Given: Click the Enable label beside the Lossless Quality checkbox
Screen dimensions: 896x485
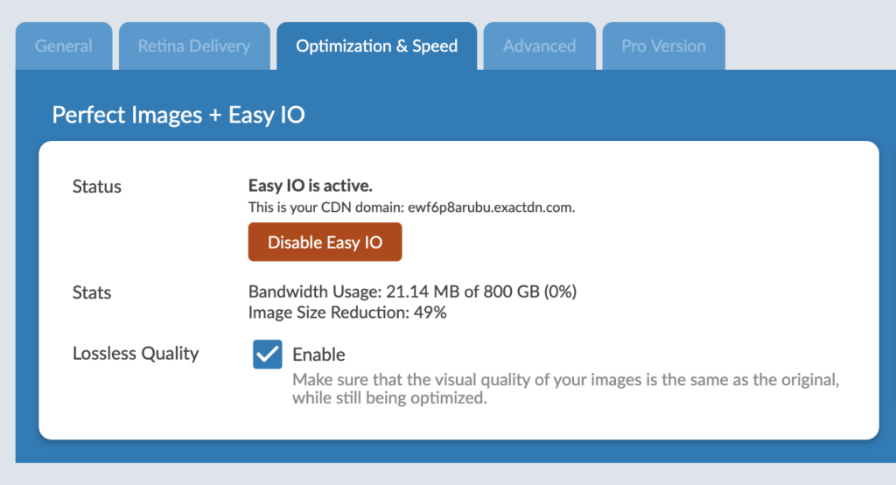Looking at the screenshot, I should pos(318,355).
